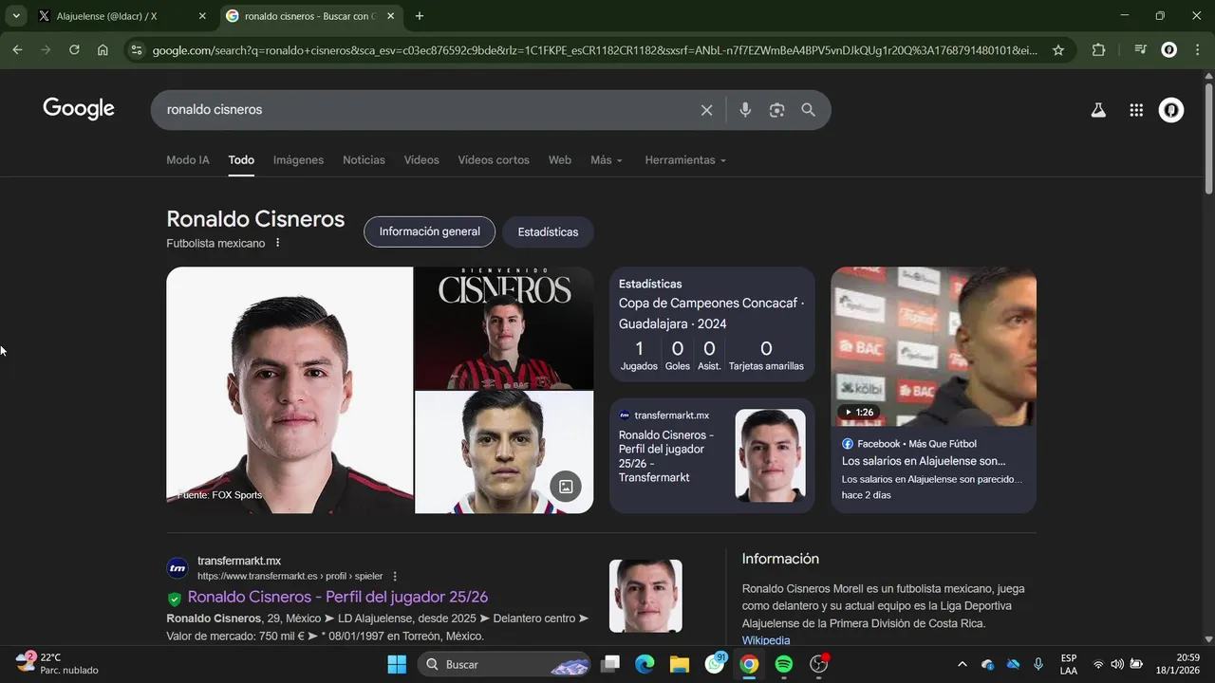The image size is (1215, 683).
Task: Go to Google homepage logo
Action: point(79,109)
